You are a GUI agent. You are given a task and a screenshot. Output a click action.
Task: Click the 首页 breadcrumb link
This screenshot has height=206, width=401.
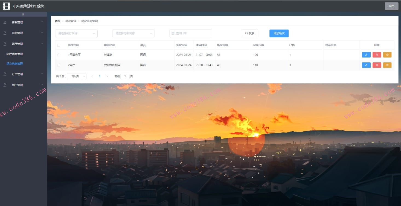coord(57,21)
